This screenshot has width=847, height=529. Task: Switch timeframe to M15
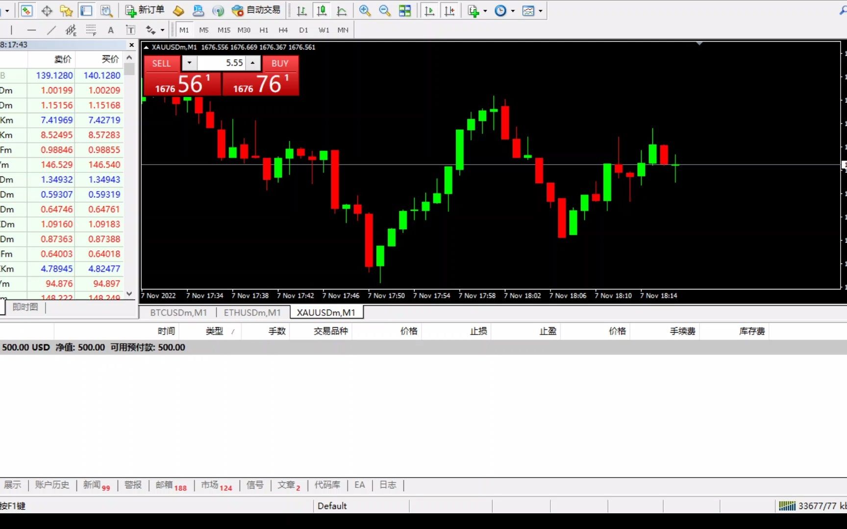224,30
